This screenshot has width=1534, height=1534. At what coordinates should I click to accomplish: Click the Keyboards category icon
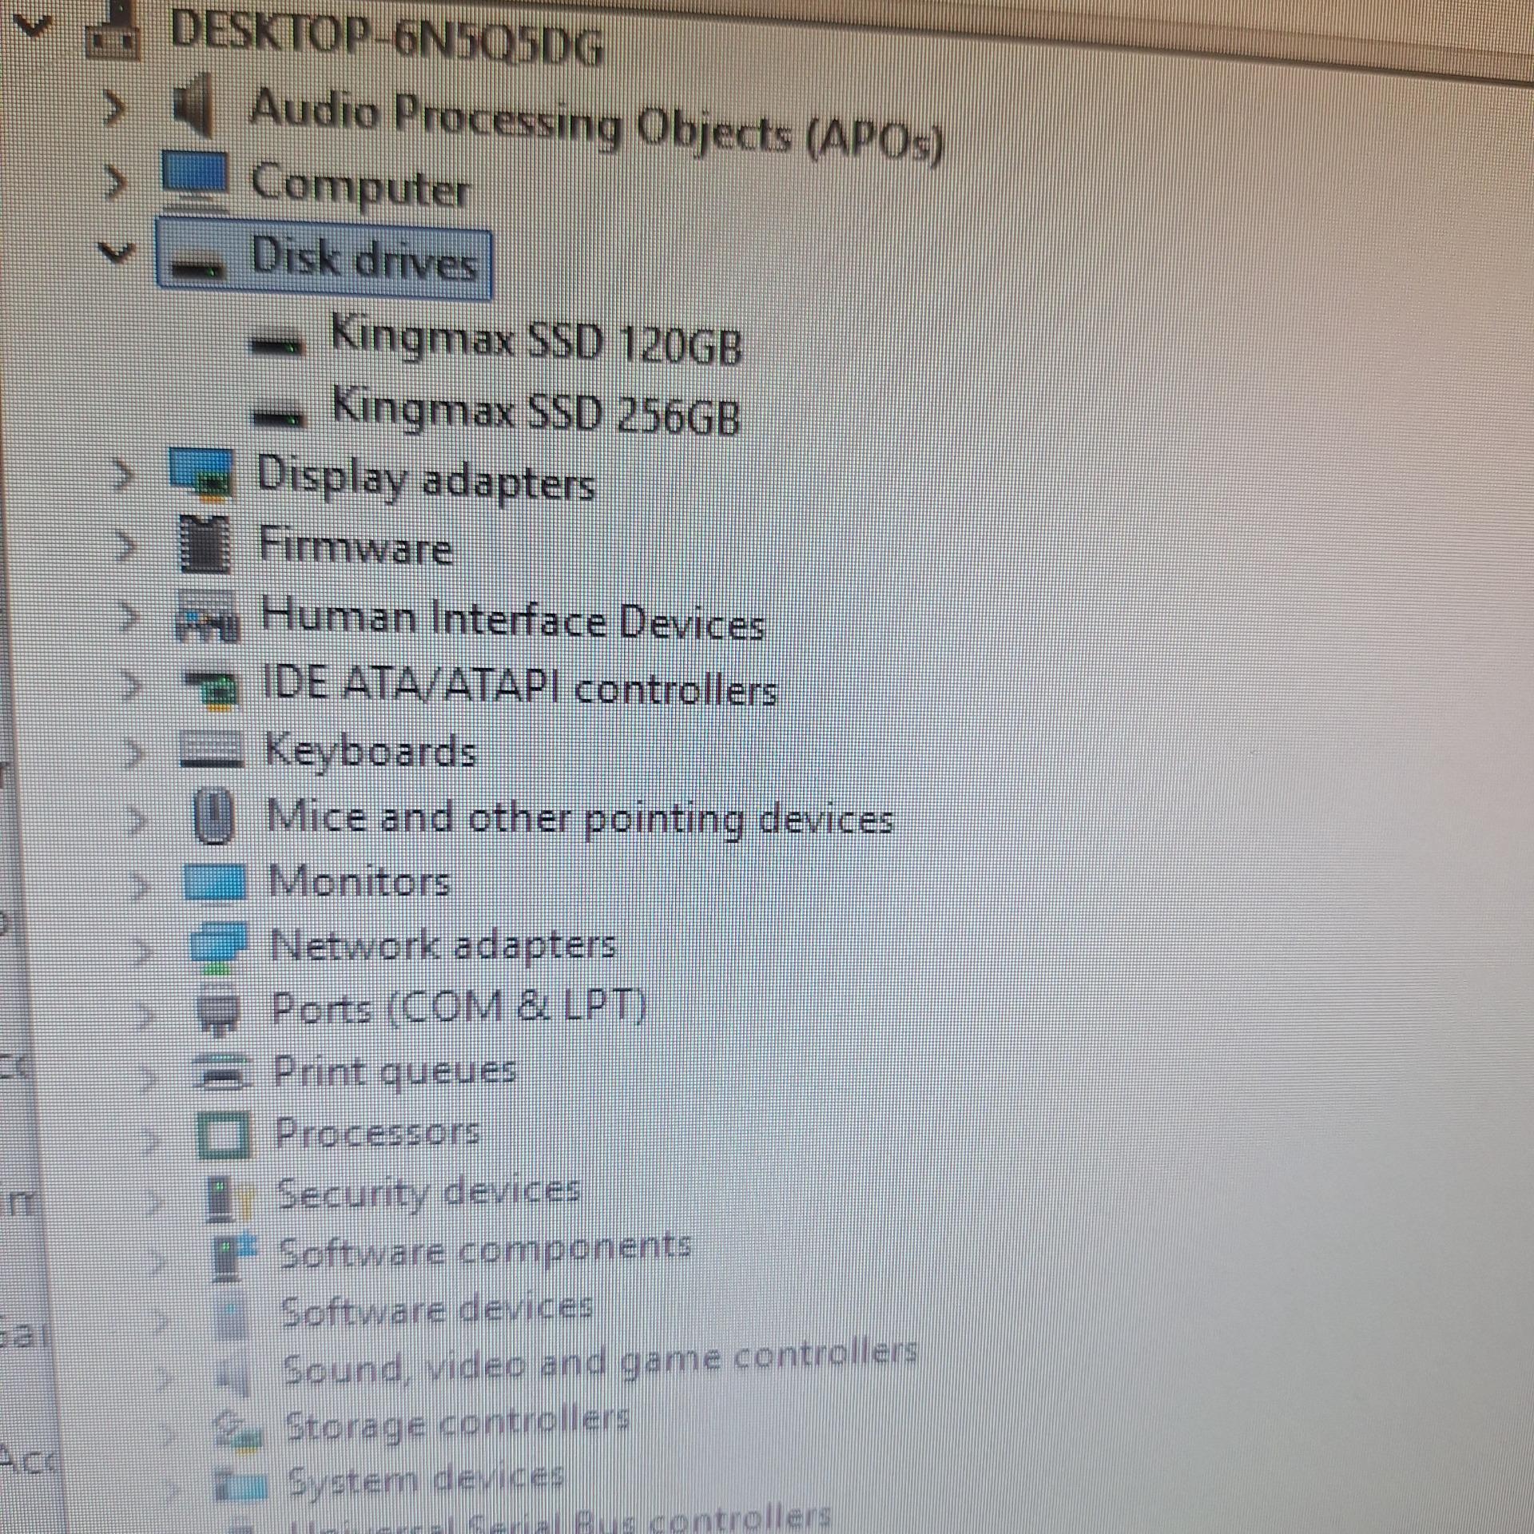(212, 751)
